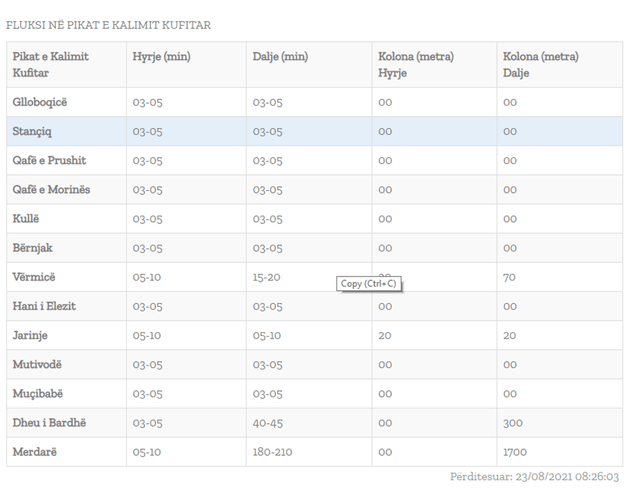
Task: Click the Qafë e Prushit cell
Action: (49, 160)
